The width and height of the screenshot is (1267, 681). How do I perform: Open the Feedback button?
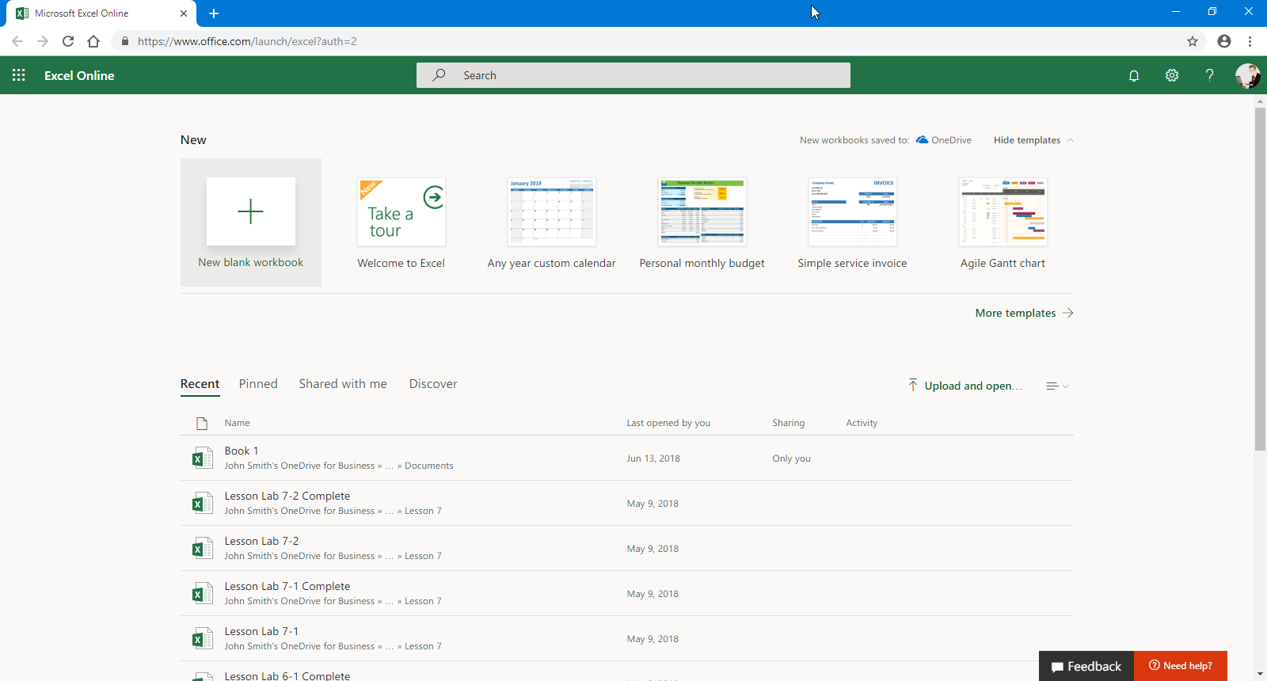(1086, 666)
